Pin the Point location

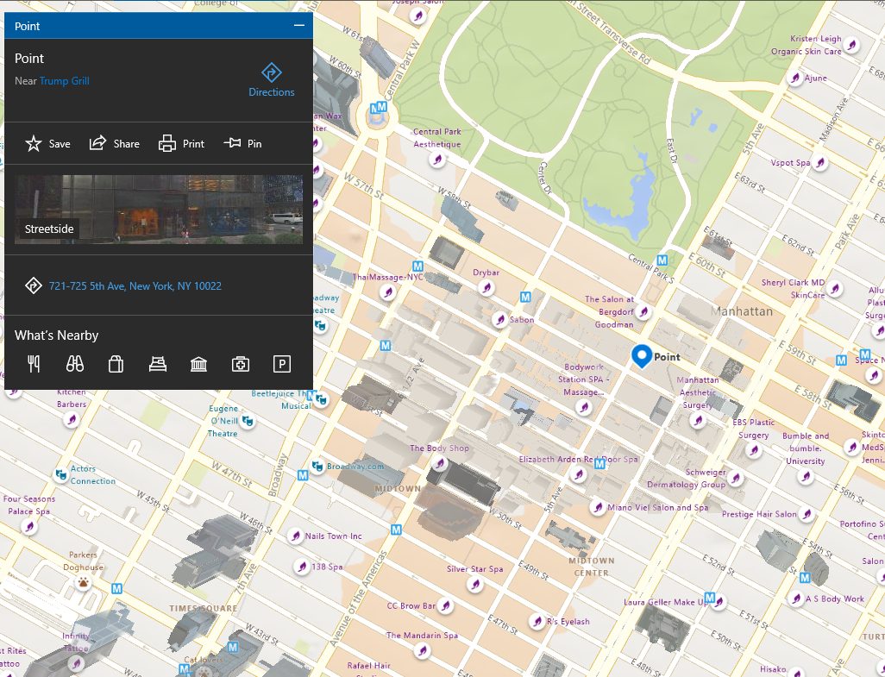[x=242, y=144]
